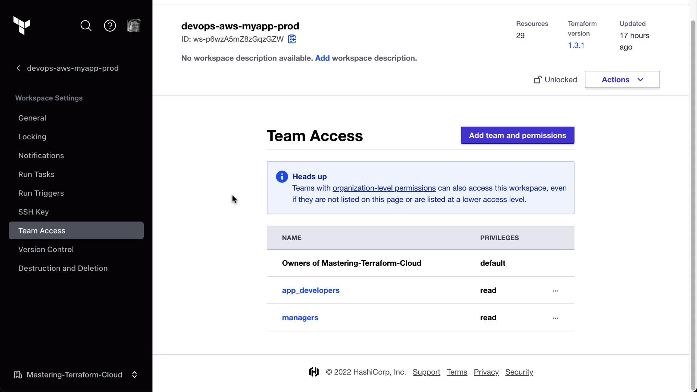
Task: Copy the workspace ID with clipboard icon
Action: coord(292,39)
